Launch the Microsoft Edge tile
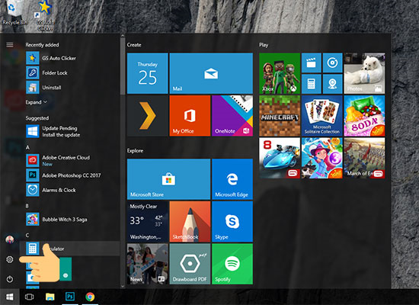Screen dimensions: 419x305 click(232, 179)
